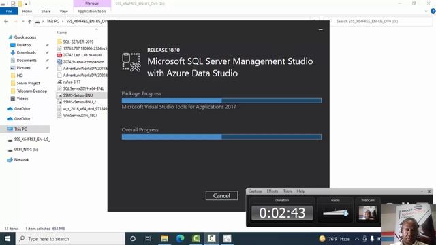
Task: Click microphone icon in system tray
Action: coord(372,239)
